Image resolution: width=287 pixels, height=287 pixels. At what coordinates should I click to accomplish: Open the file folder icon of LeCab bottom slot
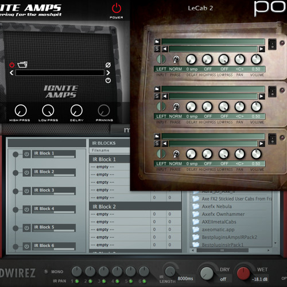[157, 136]
